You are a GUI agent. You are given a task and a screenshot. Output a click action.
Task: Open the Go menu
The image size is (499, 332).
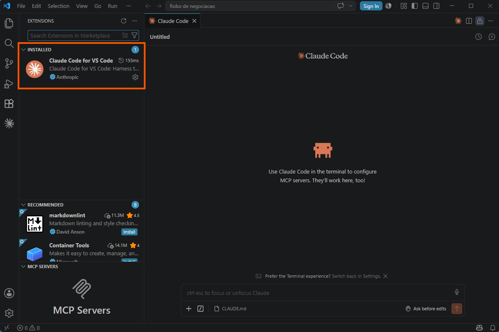[98, 6]
